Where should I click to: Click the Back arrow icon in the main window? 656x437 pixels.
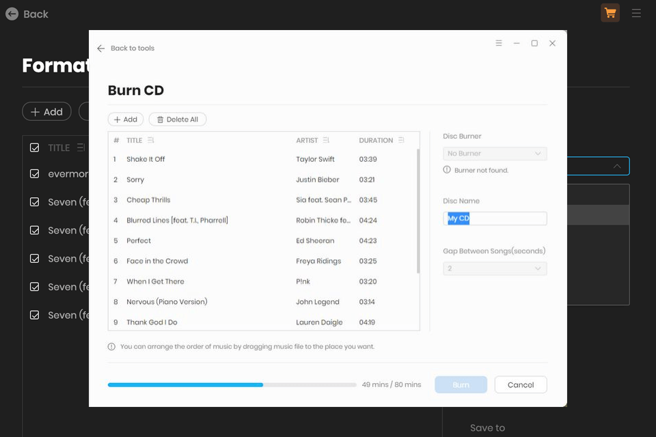click(12, 14)
